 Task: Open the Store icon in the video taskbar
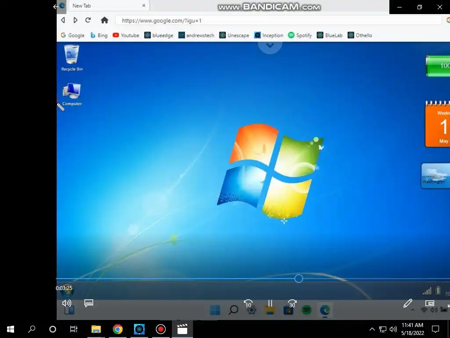[x=288, y=310]
